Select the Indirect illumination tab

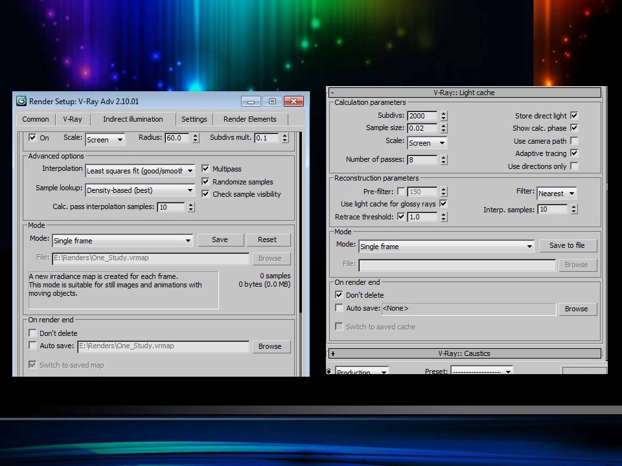click(133, 119)
